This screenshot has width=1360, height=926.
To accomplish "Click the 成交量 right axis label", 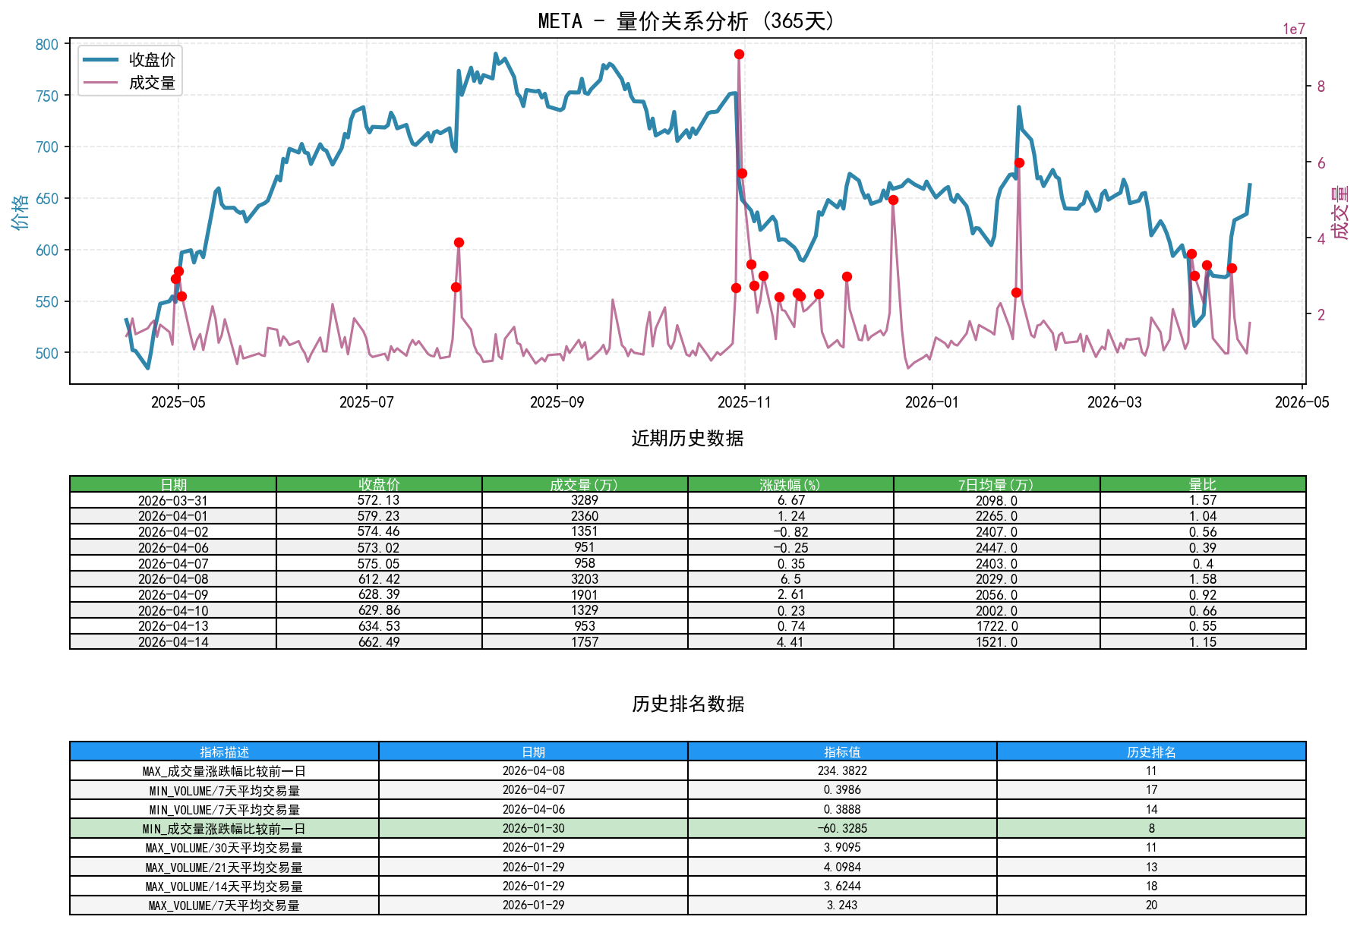I will point(1341,212).
